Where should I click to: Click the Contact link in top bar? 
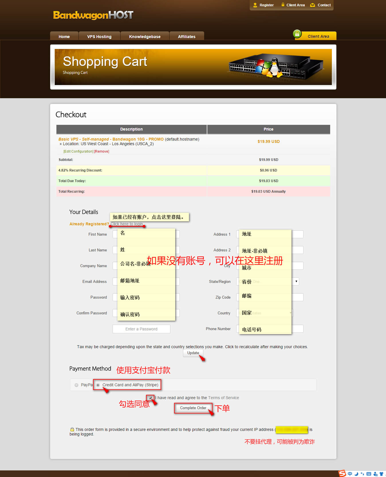(324, 5)
